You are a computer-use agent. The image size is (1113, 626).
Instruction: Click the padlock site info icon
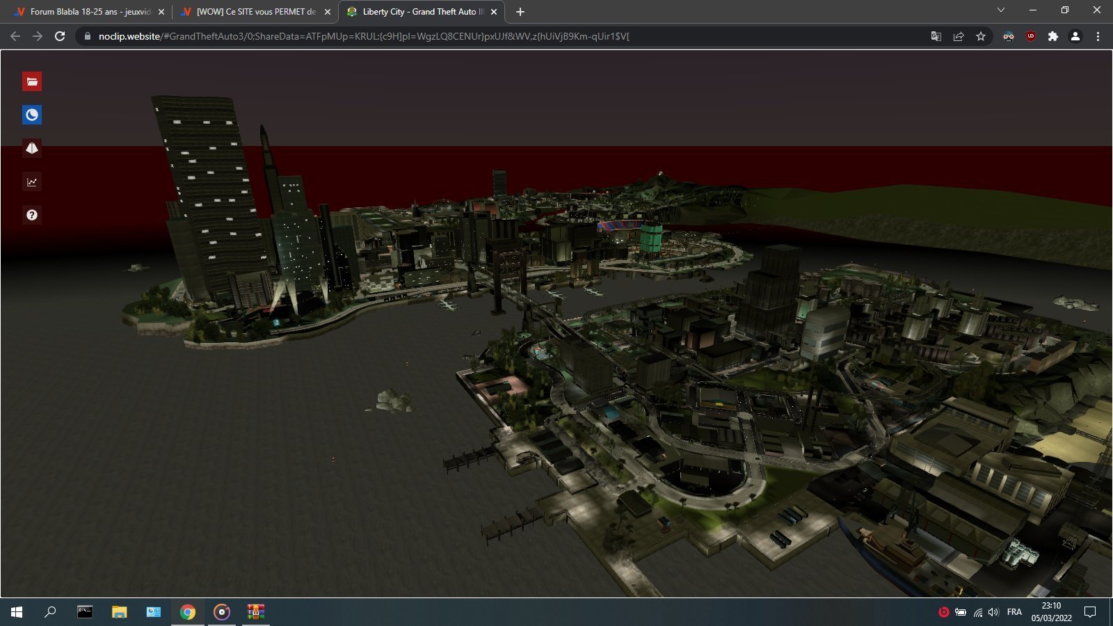(87, 36)
